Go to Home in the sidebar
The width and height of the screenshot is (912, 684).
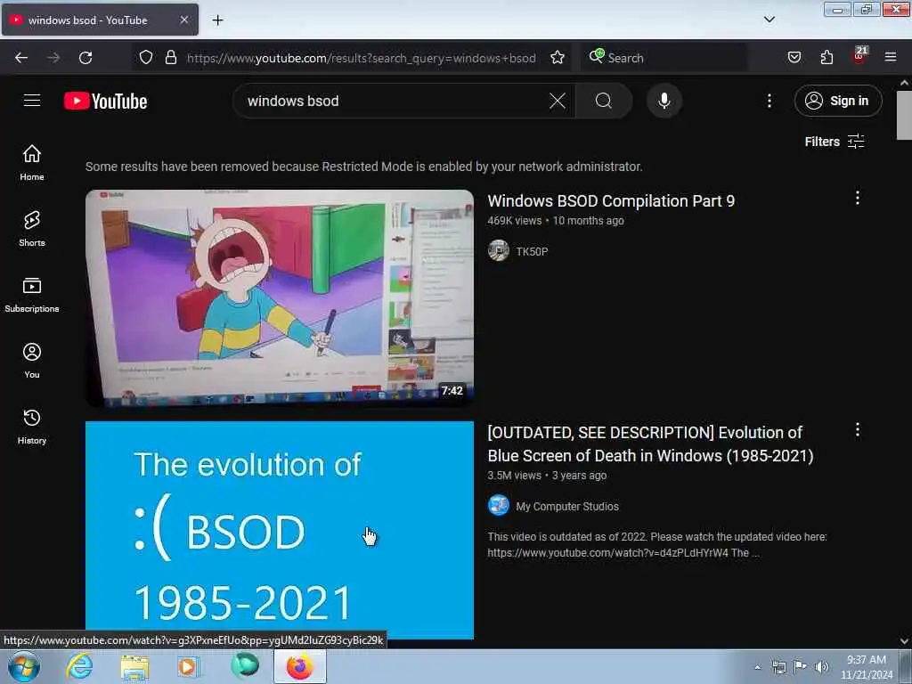[32, 162]
